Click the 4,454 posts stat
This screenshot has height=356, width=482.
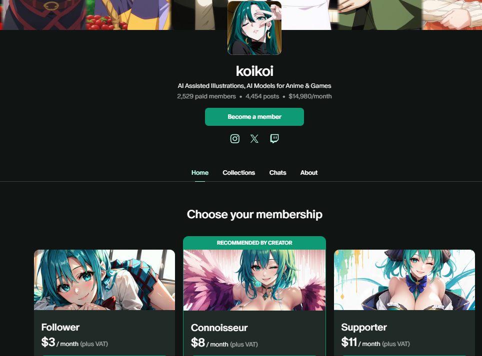click(262, 96)
